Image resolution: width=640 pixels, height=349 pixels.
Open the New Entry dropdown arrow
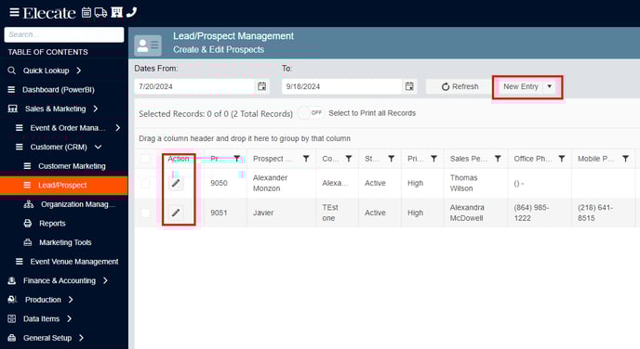[x=550, y=86]
